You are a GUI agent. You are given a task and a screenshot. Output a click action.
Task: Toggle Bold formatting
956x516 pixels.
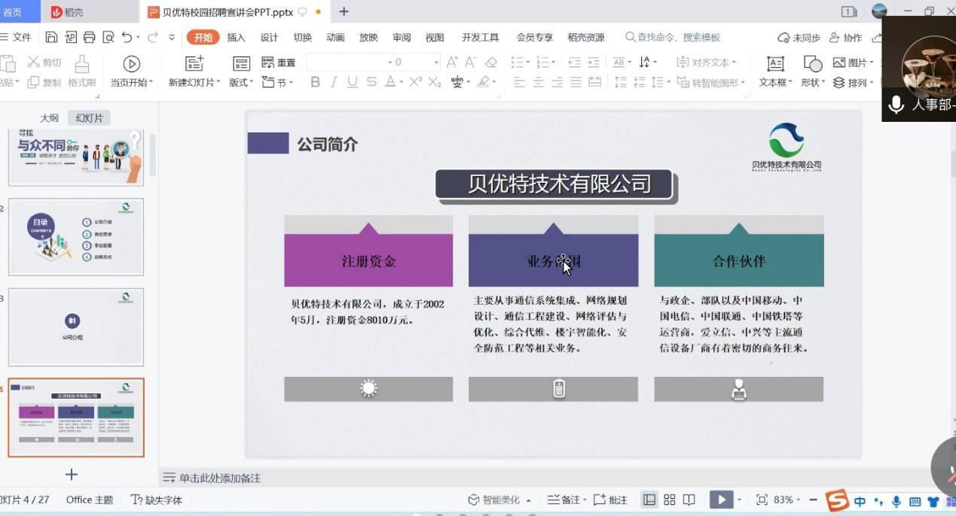[315, 82]
